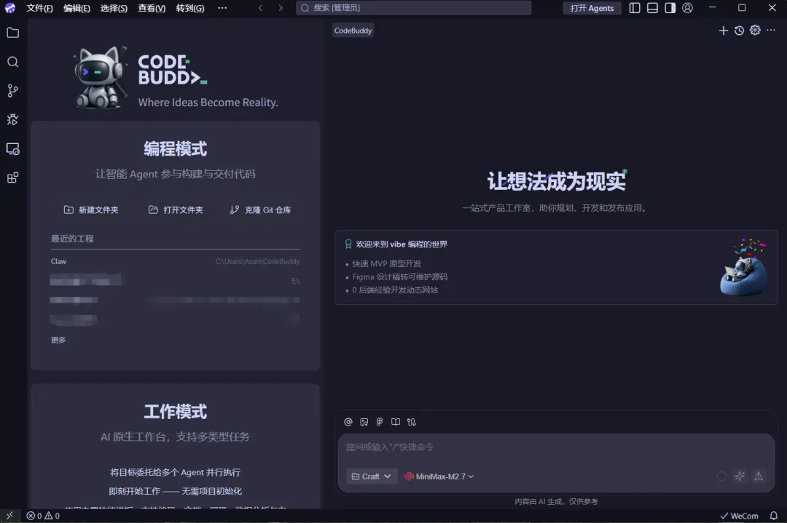Click the 快速 MVP 原型开发 bullet
Screen dimensions: 787x523
(386, 263)
